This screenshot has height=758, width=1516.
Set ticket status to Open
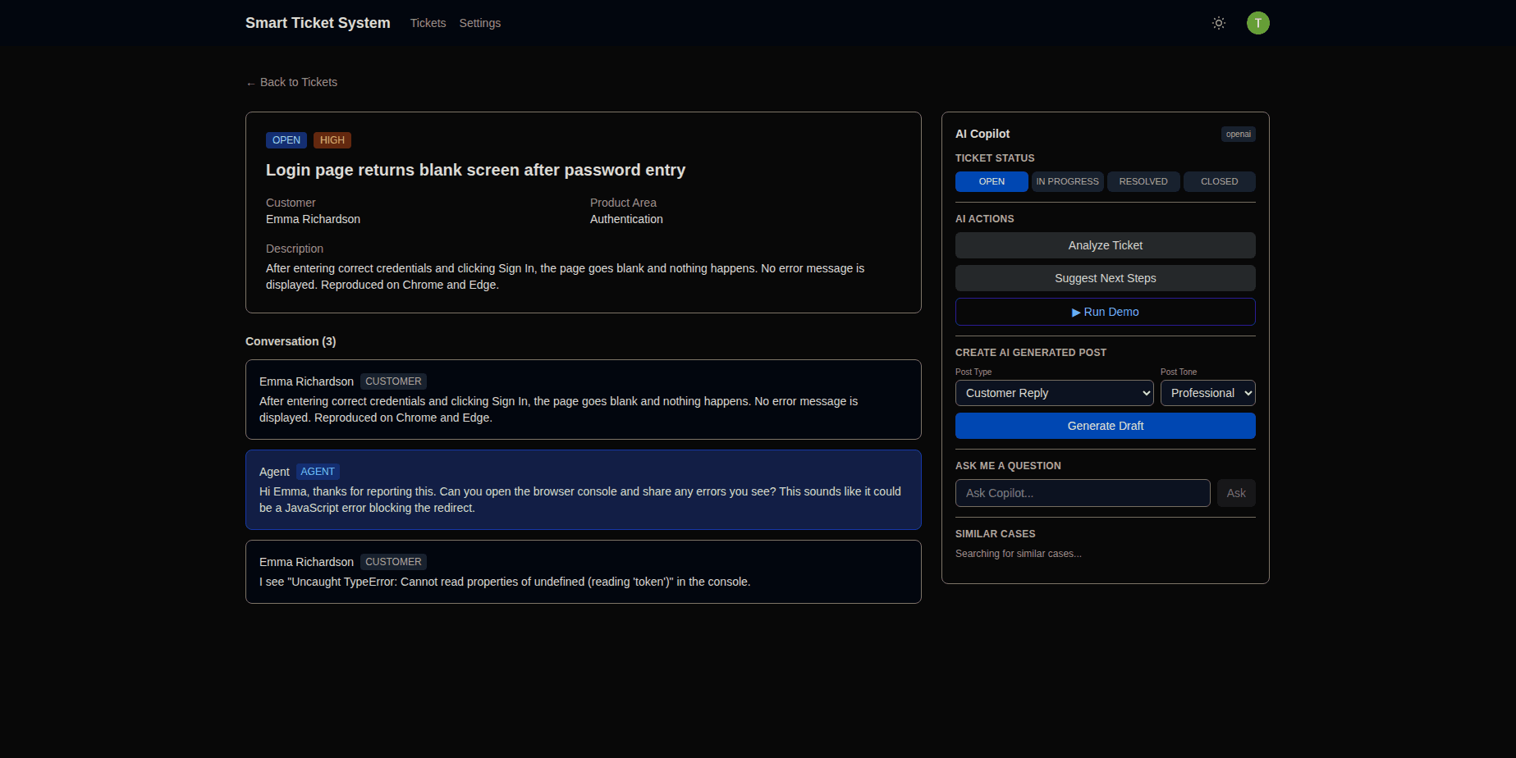click(992, 181)
